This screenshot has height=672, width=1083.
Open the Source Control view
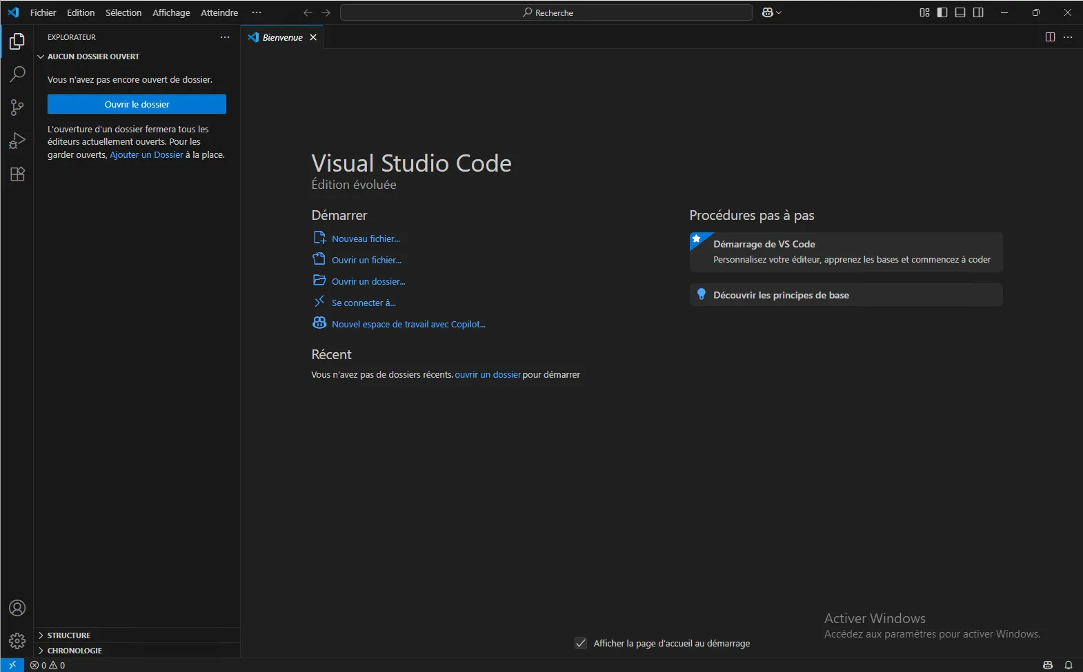(17, 108)
